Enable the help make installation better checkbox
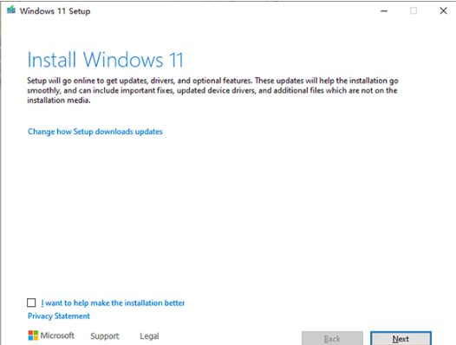Viewport: 456px width, 345px height. point(31,303)
